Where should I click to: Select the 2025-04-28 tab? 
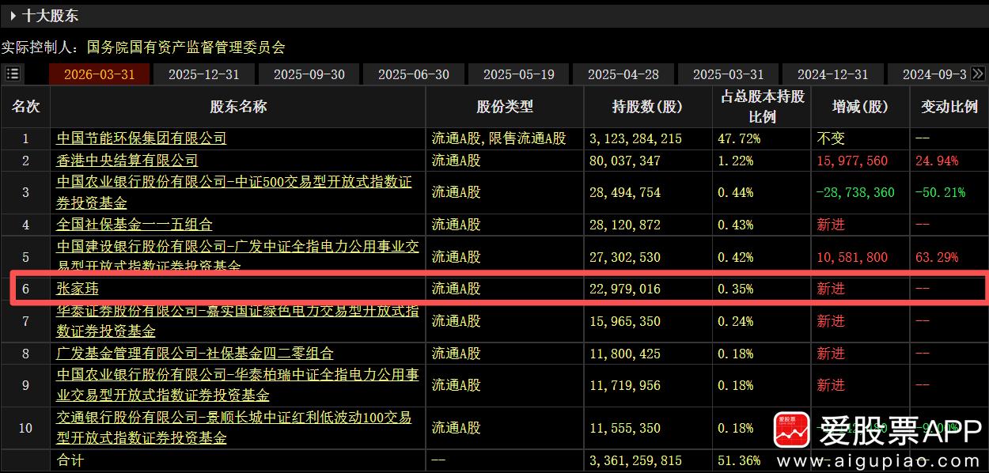(x=623, y=74)
